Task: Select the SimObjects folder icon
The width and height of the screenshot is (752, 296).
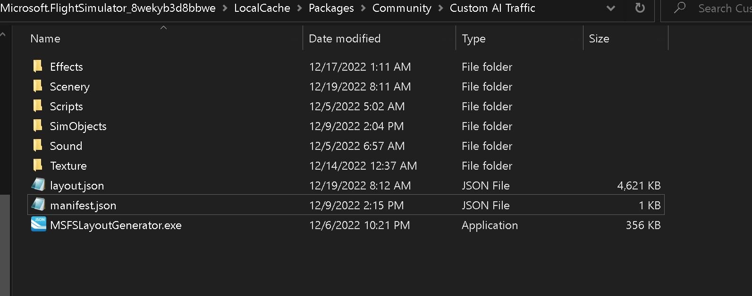Action: point(38,126)
